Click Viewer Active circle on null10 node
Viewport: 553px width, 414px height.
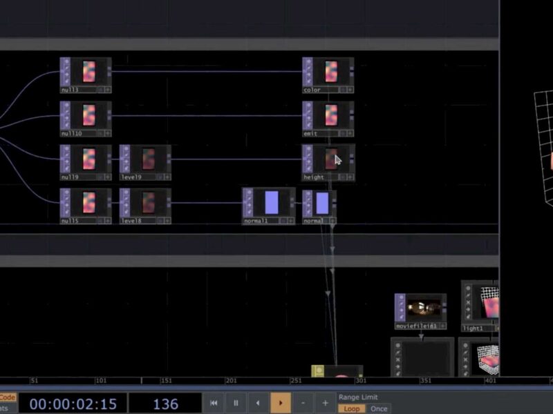point(66,105)
